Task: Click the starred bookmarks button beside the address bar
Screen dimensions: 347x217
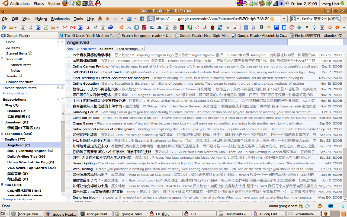Action: pos(142,19)
